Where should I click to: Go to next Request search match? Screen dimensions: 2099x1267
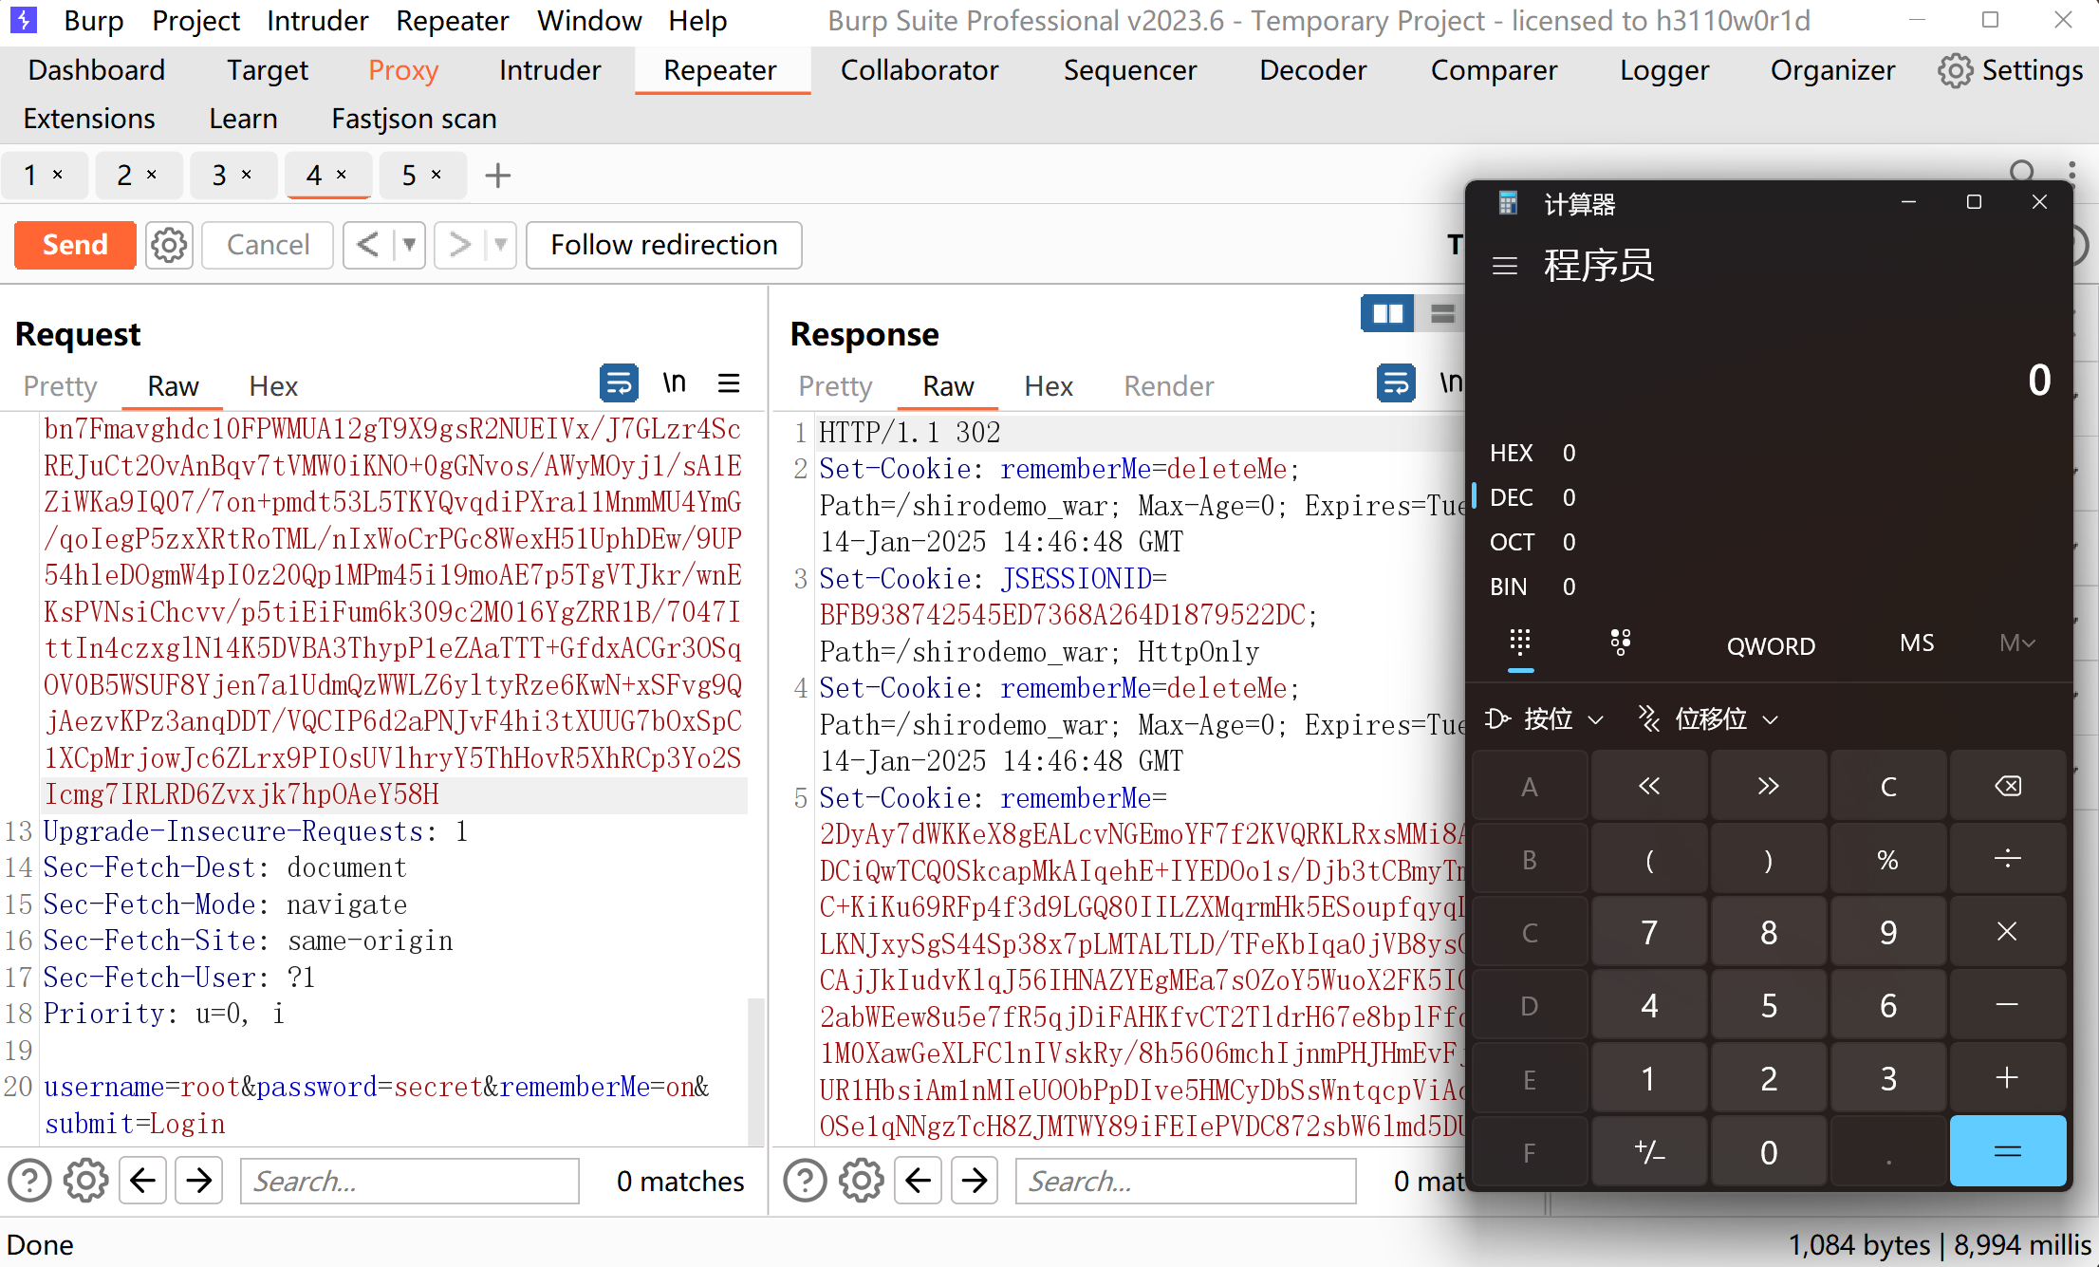click(x=199, y=1181)
